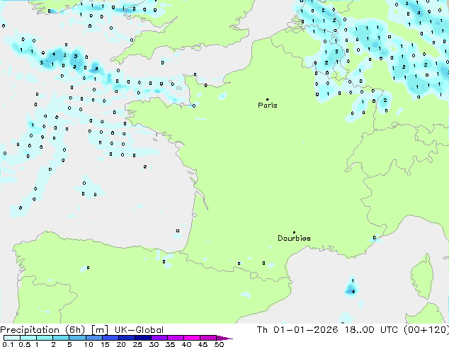Click the 'Precipitation (6h)' title text
The height and width of the screenshot is (347, 449).
coord(42,330)
